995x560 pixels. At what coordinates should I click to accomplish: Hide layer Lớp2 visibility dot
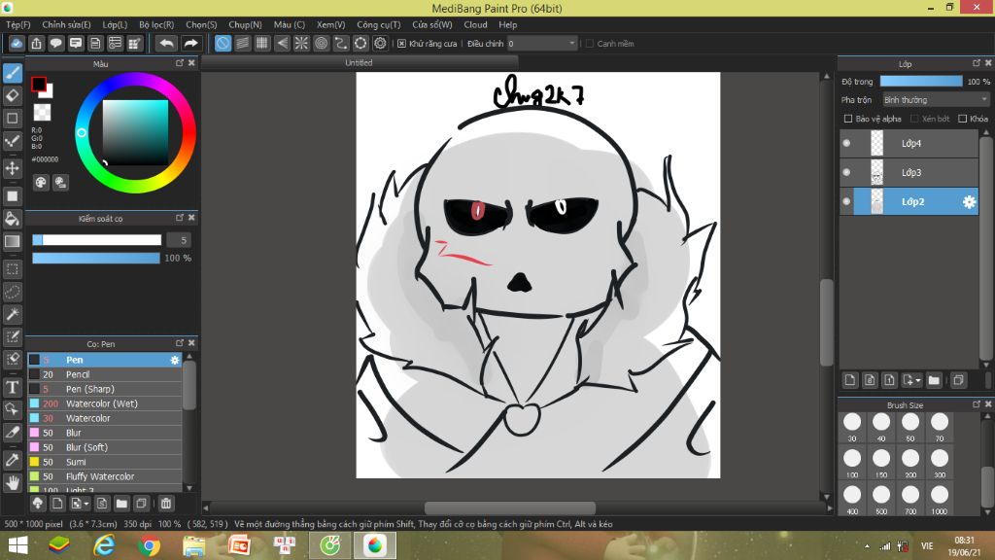point(846,202)
